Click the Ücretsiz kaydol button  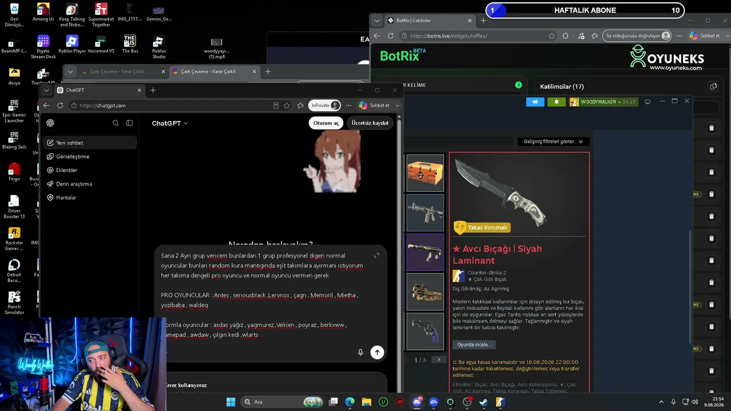(x=370, y=123)
